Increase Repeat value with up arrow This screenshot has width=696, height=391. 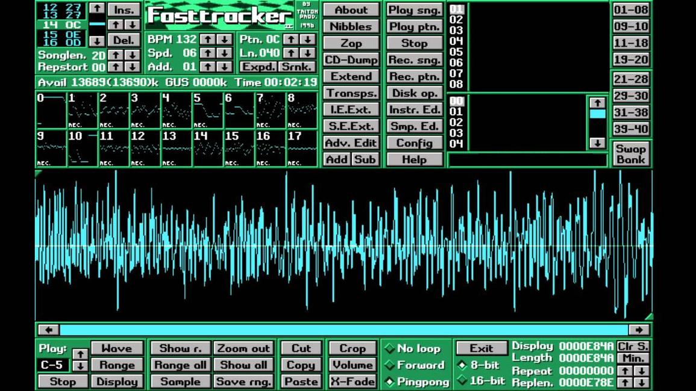625,371
